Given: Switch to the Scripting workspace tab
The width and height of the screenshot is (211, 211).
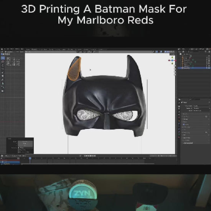Looking at the screenshot, I should [x=101, y=49].
